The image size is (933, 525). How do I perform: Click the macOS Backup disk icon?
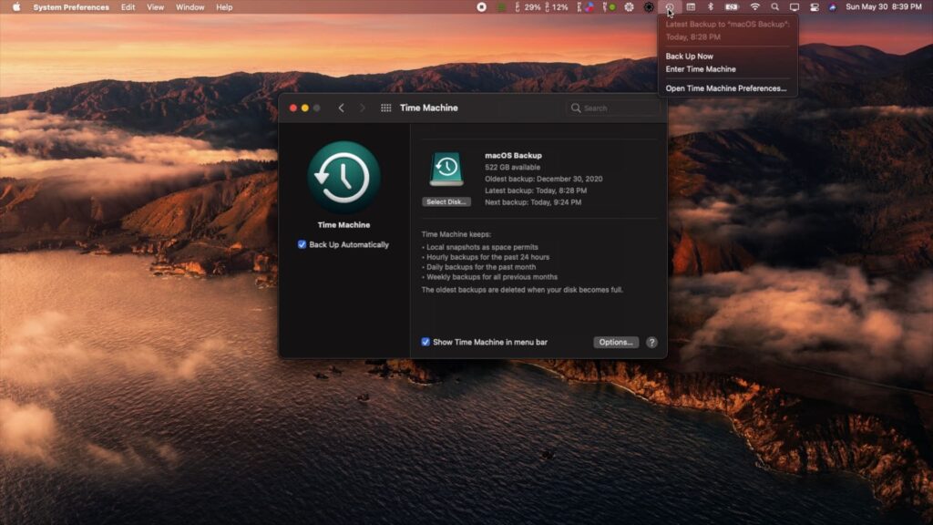coord(446,169)
